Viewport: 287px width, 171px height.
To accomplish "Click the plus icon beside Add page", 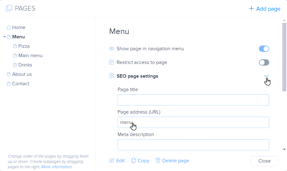I will (x=251, y=8).
